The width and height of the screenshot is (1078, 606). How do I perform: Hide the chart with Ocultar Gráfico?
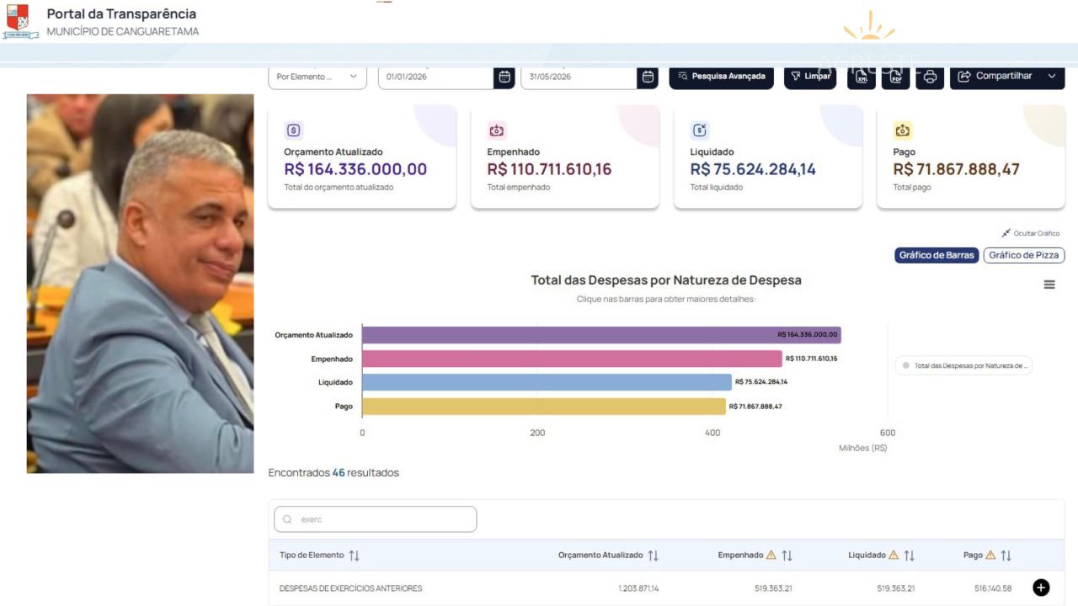point(1030,233)
